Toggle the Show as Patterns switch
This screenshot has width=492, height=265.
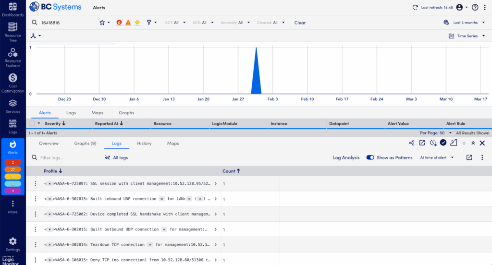coord(370,157)
